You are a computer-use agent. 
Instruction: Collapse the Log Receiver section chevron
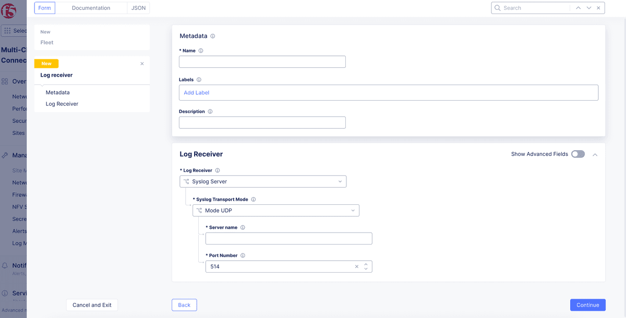(x=595, y=154)
